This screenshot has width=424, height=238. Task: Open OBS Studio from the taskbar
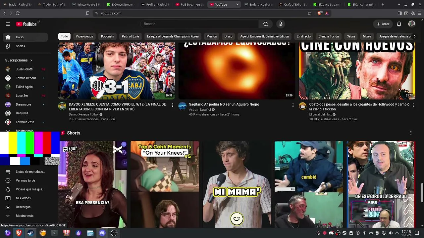coord(114,233)
